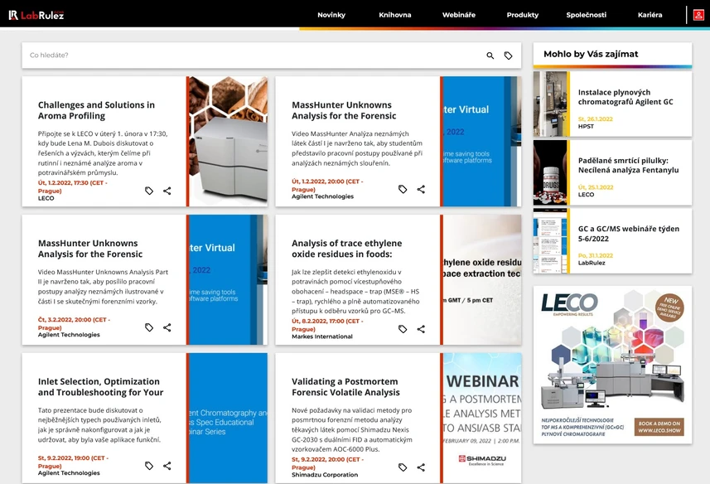Open 'Challenges and Solutions in Aroma Profiling' title

pyautogui.click(x=96, y=110)
